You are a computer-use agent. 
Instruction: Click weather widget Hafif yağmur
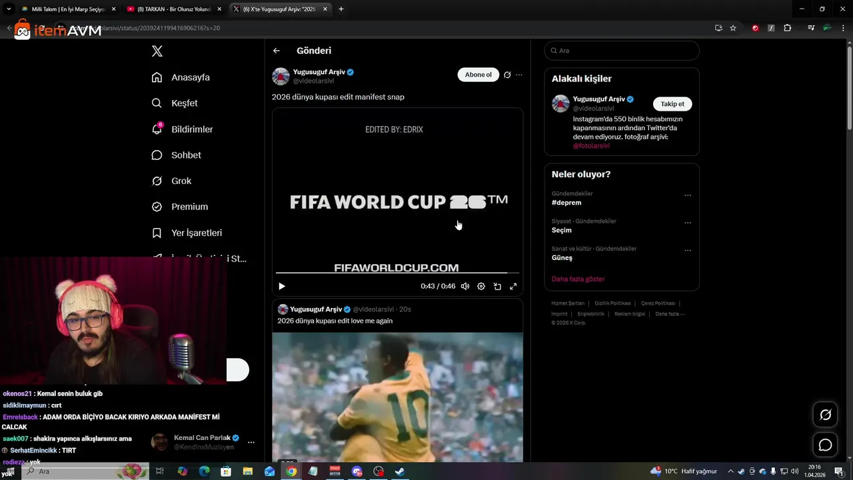[684, 471]
